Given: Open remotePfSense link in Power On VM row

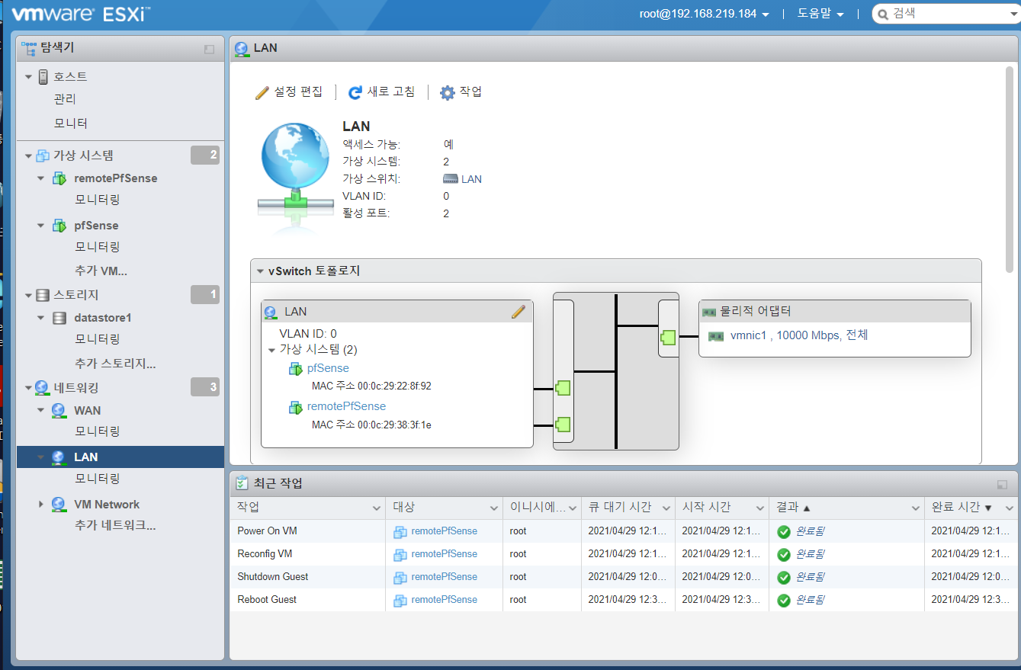Looking at the screenshot, I should click(x=444, y=531).
